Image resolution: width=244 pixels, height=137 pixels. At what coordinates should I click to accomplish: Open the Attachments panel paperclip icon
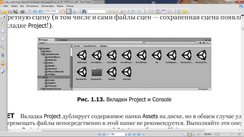coord(3,55)
